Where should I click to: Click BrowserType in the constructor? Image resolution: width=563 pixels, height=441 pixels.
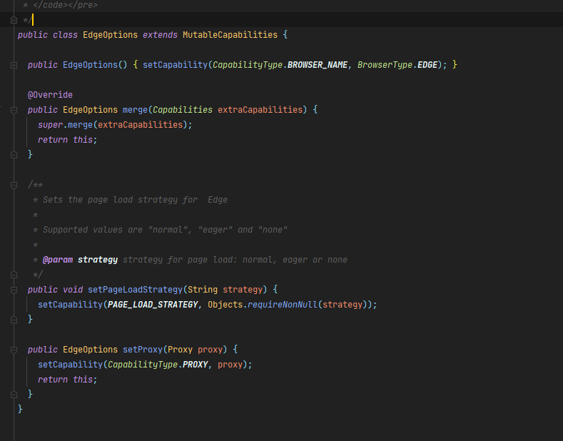(x=385, y=65)
